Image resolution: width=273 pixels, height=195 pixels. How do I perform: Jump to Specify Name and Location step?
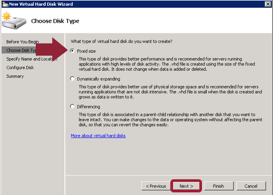click(32, 59)
